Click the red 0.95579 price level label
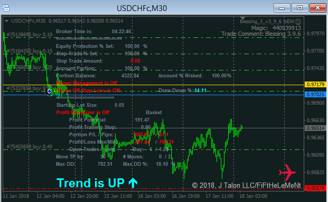This screenshot has height=202, width=328. [x=315, y=188]
